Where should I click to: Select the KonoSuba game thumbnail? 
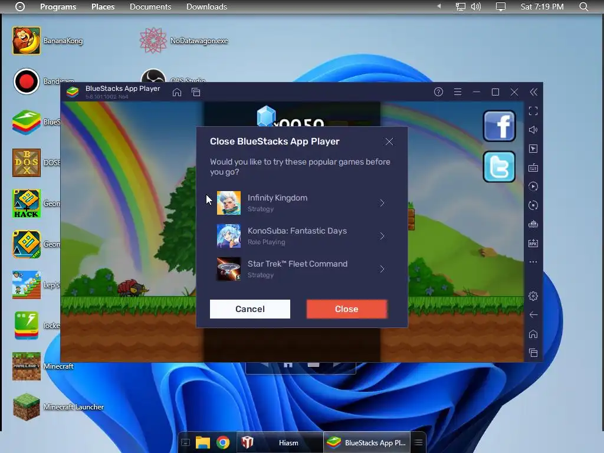coord(229,236)
